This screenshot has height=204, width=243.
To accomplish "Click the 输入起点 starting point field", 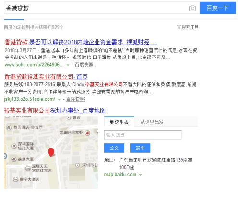I will point(143,135).
